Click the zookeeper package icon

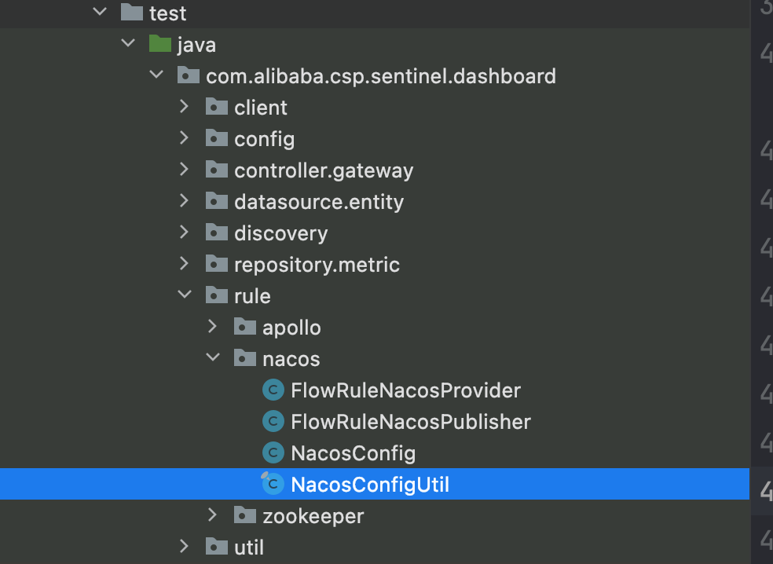(x=245, y=515)
